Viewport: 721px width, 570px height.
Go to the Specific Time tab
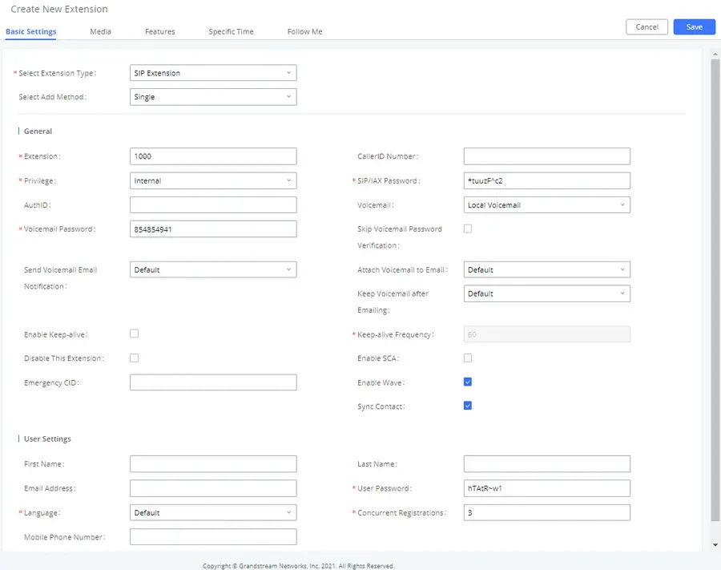(231, 31)
